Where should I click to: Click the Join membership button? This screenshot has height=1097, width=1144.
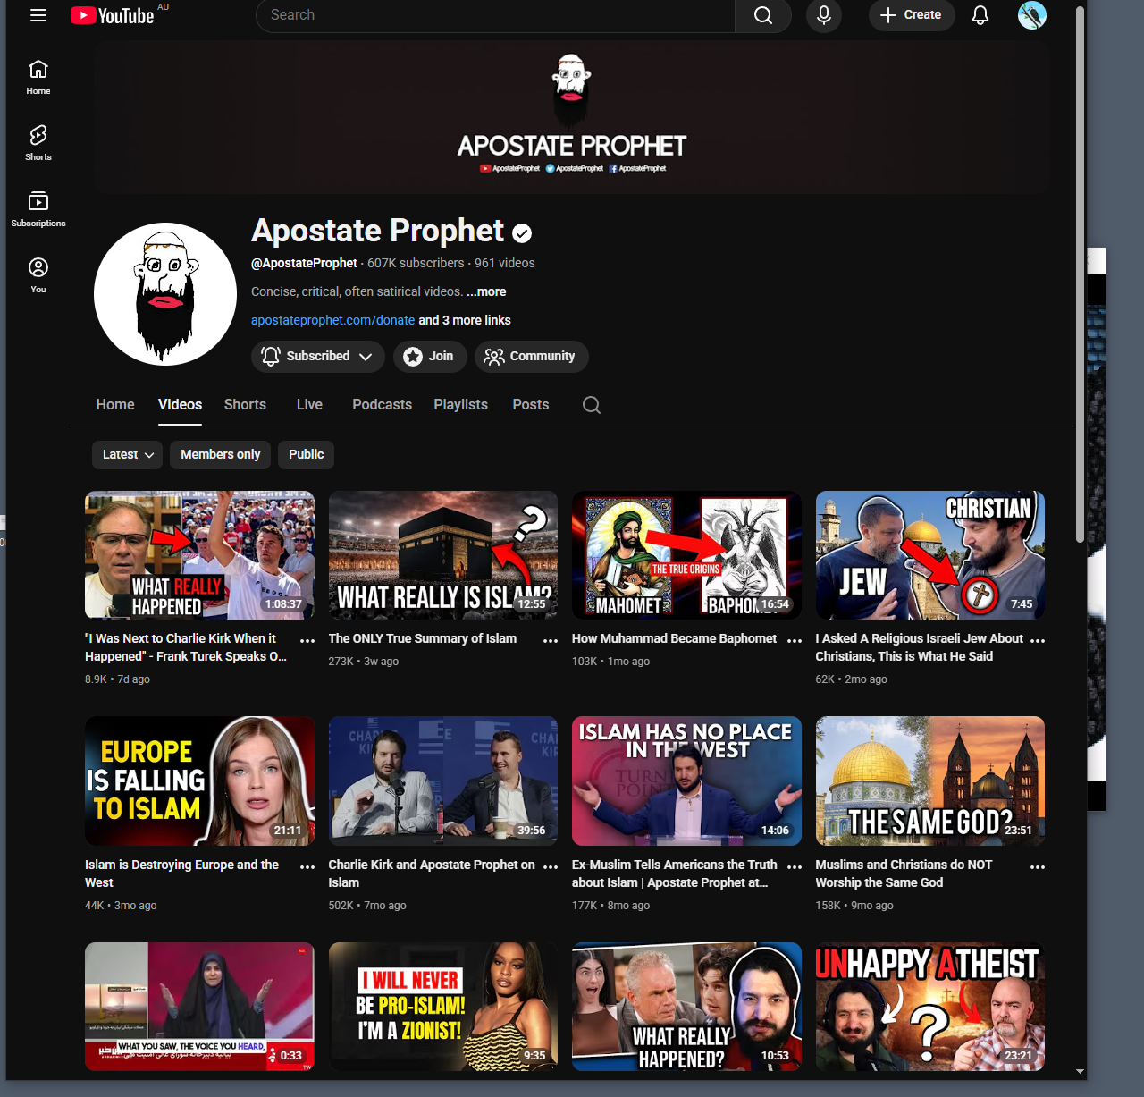coord(429,356)
